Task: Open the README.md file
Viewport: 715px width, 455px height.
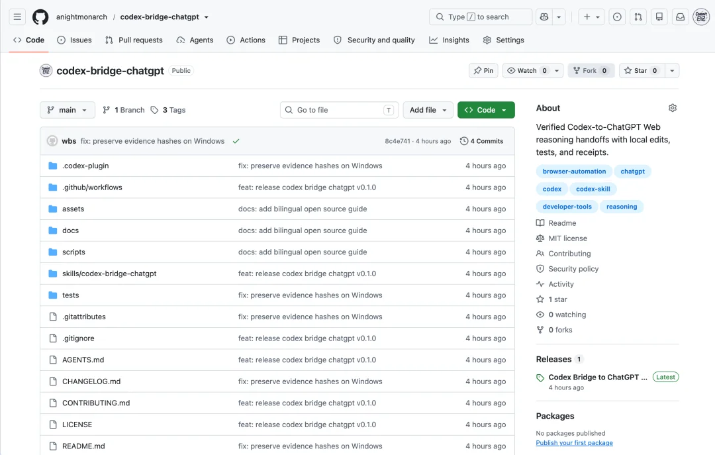Action: (83, 446)
